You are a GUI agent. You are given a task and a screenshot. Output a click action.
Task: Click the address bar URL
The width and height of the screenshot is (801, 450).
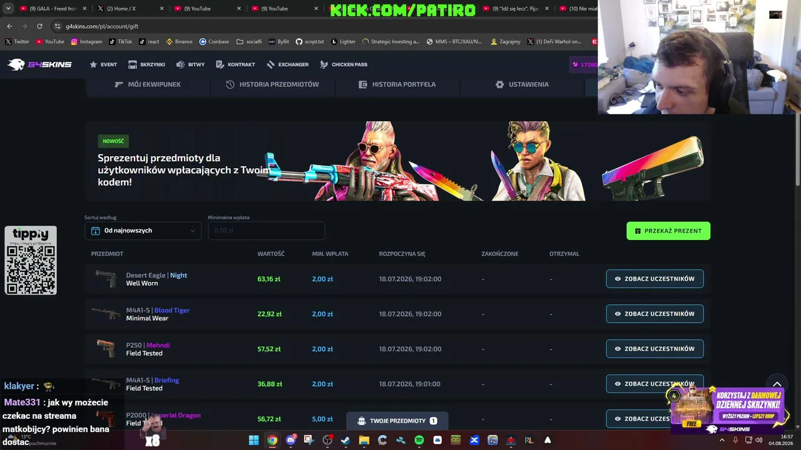pyautogui.click(x=102, y=26)
